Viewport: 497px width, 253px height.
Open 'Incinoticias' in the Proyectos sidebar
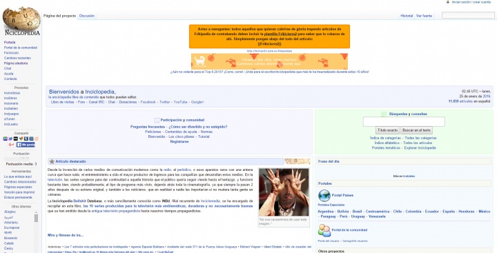click(x=12, y=93)
